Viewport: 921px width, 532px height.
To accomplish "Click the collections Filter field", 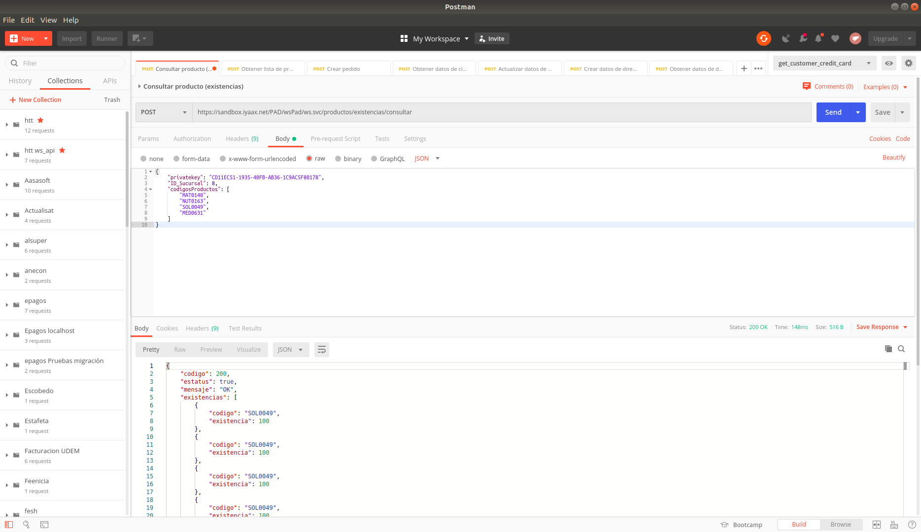I will pos(65,63).
